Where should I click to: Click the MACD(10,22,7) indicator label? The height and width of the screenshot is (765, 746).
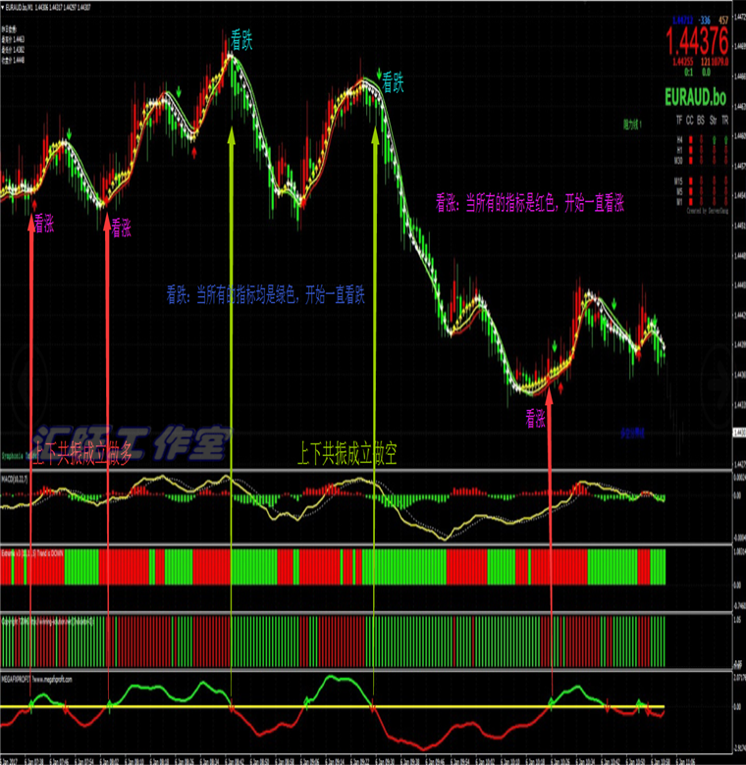14,480
